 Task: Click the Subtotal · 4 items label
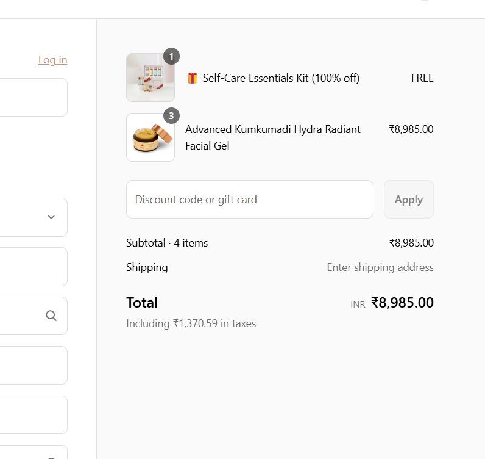[x=167, y=243]
